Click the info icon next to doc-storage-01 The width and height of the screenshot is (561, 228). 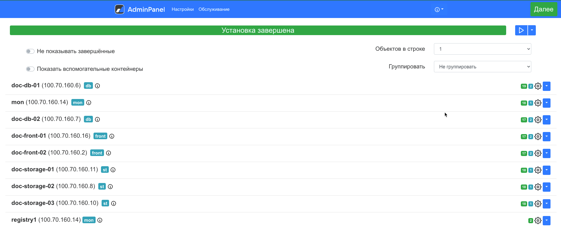[x=113, y=170]
